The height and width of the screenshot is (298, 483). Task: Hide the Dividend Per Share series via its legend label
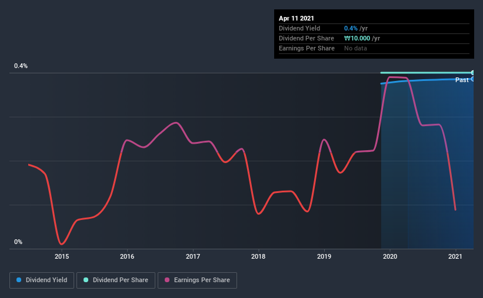click(119, 280)
